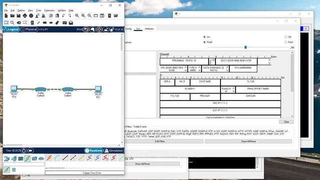Screen dimensions: 320x180
Task: Click the Copy toolbar icon
Action: pyautogui.click(x=51, y=15)
